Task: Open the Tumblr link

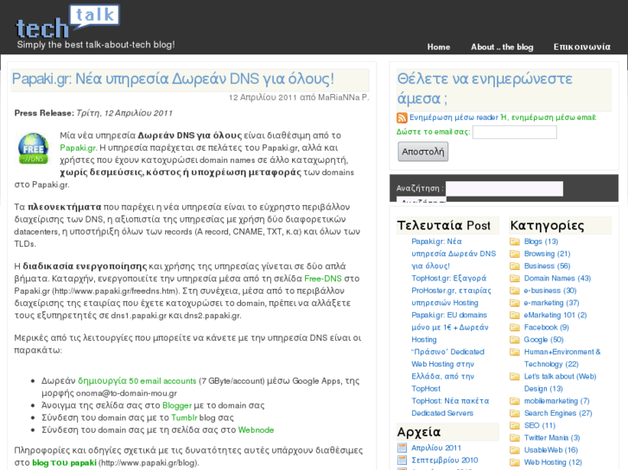Action: [184, 418]
